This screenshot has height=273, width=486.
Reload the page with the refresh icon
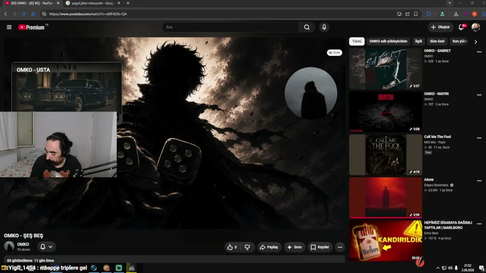point(24,14)
